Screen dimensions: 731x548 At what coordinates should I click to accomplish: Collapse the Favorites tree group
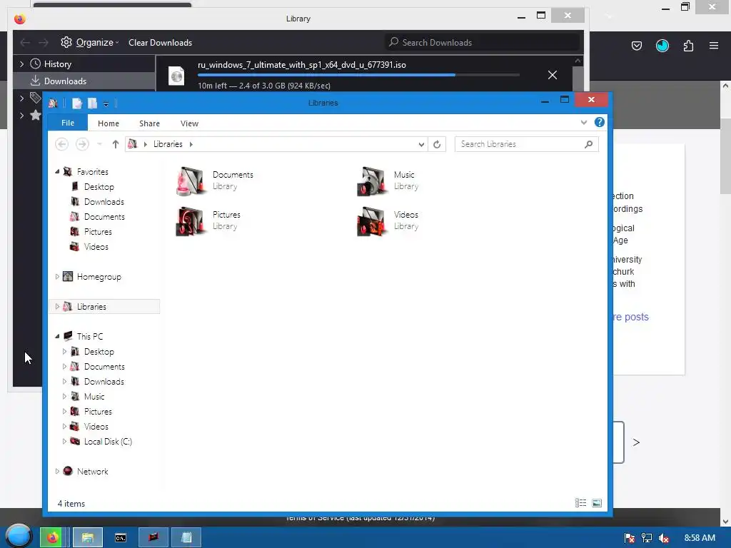(x=57, y=171)
